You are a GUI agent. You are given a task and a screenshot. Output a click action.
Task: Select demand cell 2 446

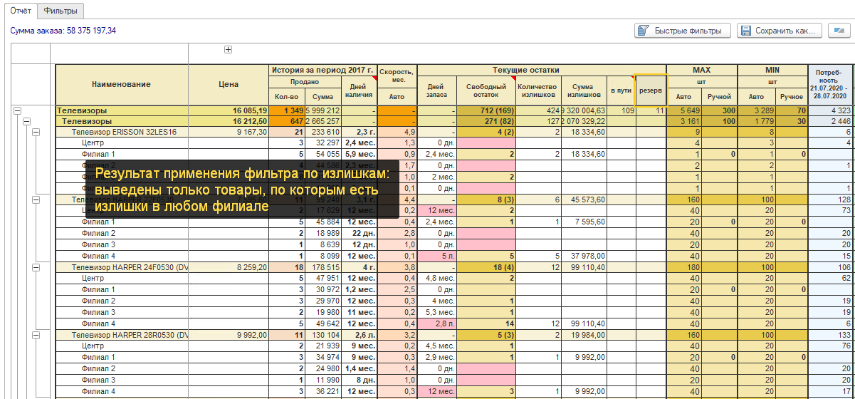pos(830,122)
